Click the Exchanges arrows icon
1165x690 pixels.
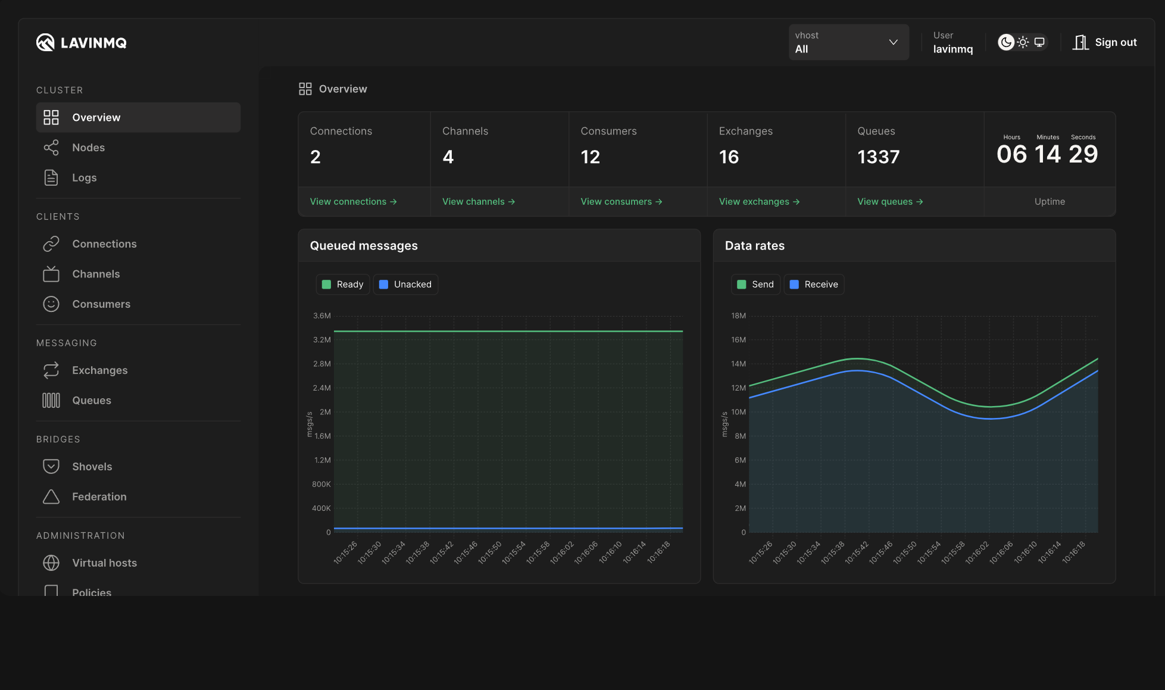51,370
